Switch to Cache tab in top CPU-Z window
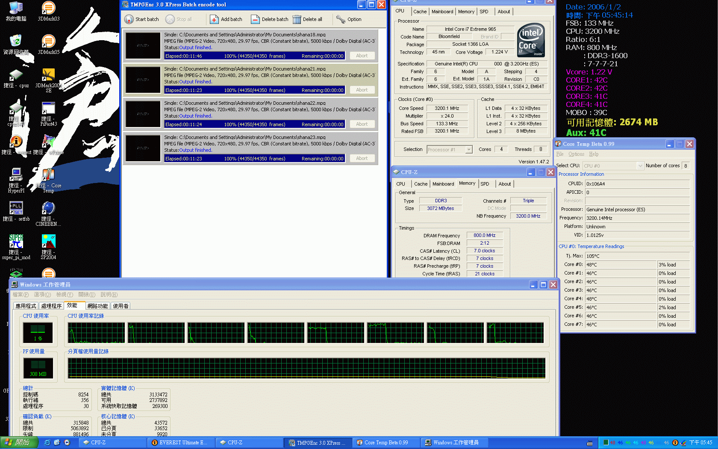Screen dimensions: 718x449 [x=420, y=12]
